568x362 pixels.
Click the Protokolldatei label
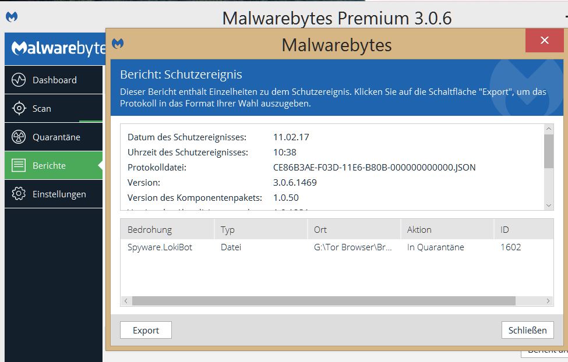pos(157,168)
